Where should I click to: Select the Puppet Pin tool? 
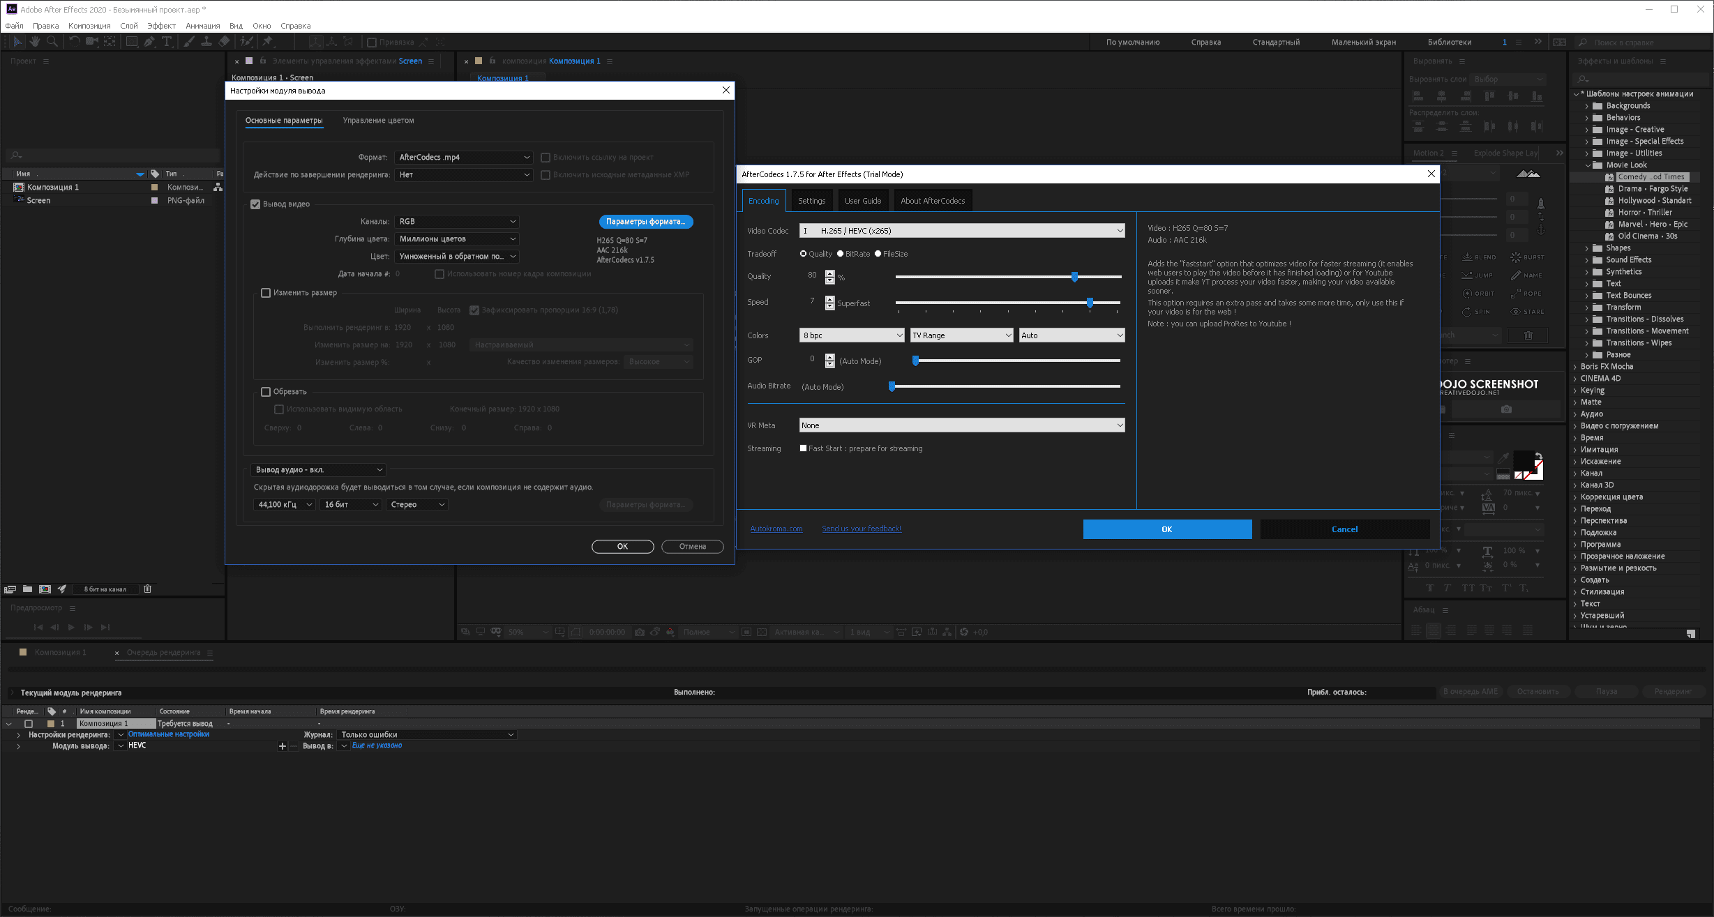(267, 42)
